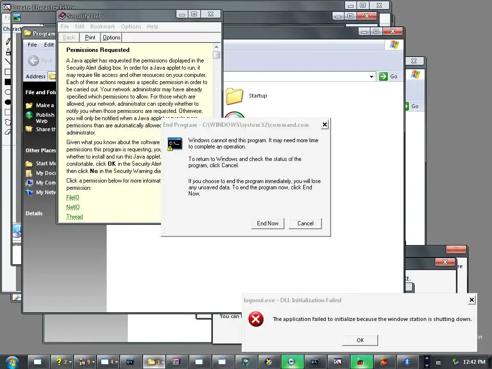
Task: Click the Details section header in explorer
Action: (x=34, y=213)
